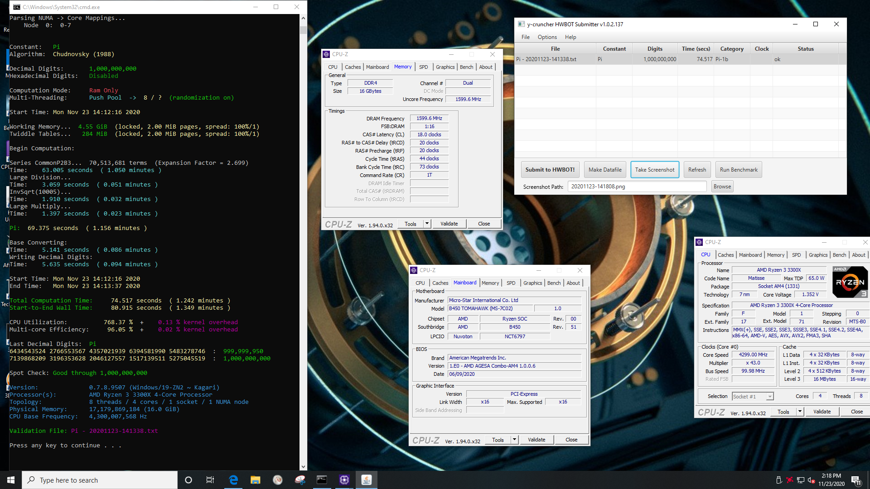This screenshot has height=489, width=870.
Task: Click DRAM Frequency value 1599.6 MHz
Action: point(429,119)
